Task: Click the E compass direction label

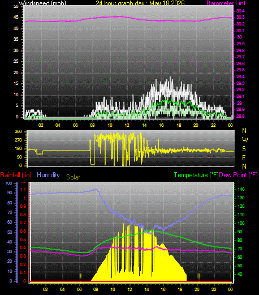Action: (x=244, y=157)
